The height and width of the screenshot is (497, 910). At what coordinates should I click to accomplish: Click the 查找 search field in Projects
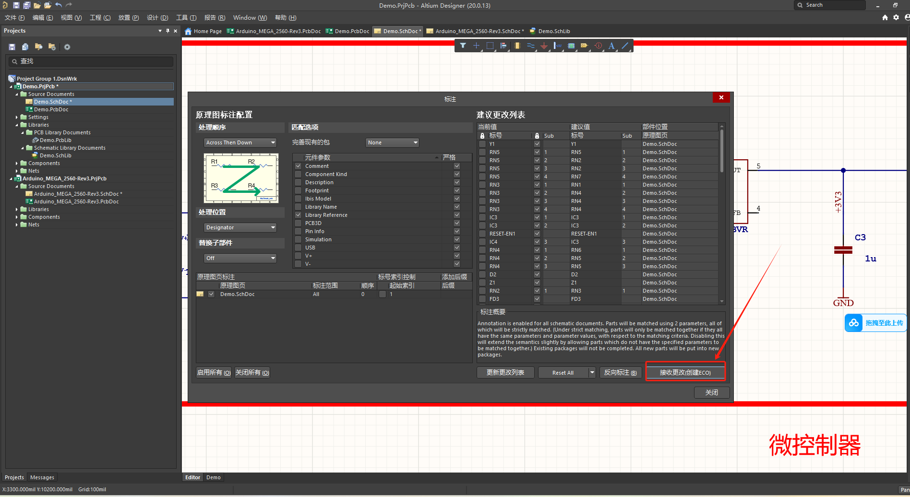click(91, 61)
